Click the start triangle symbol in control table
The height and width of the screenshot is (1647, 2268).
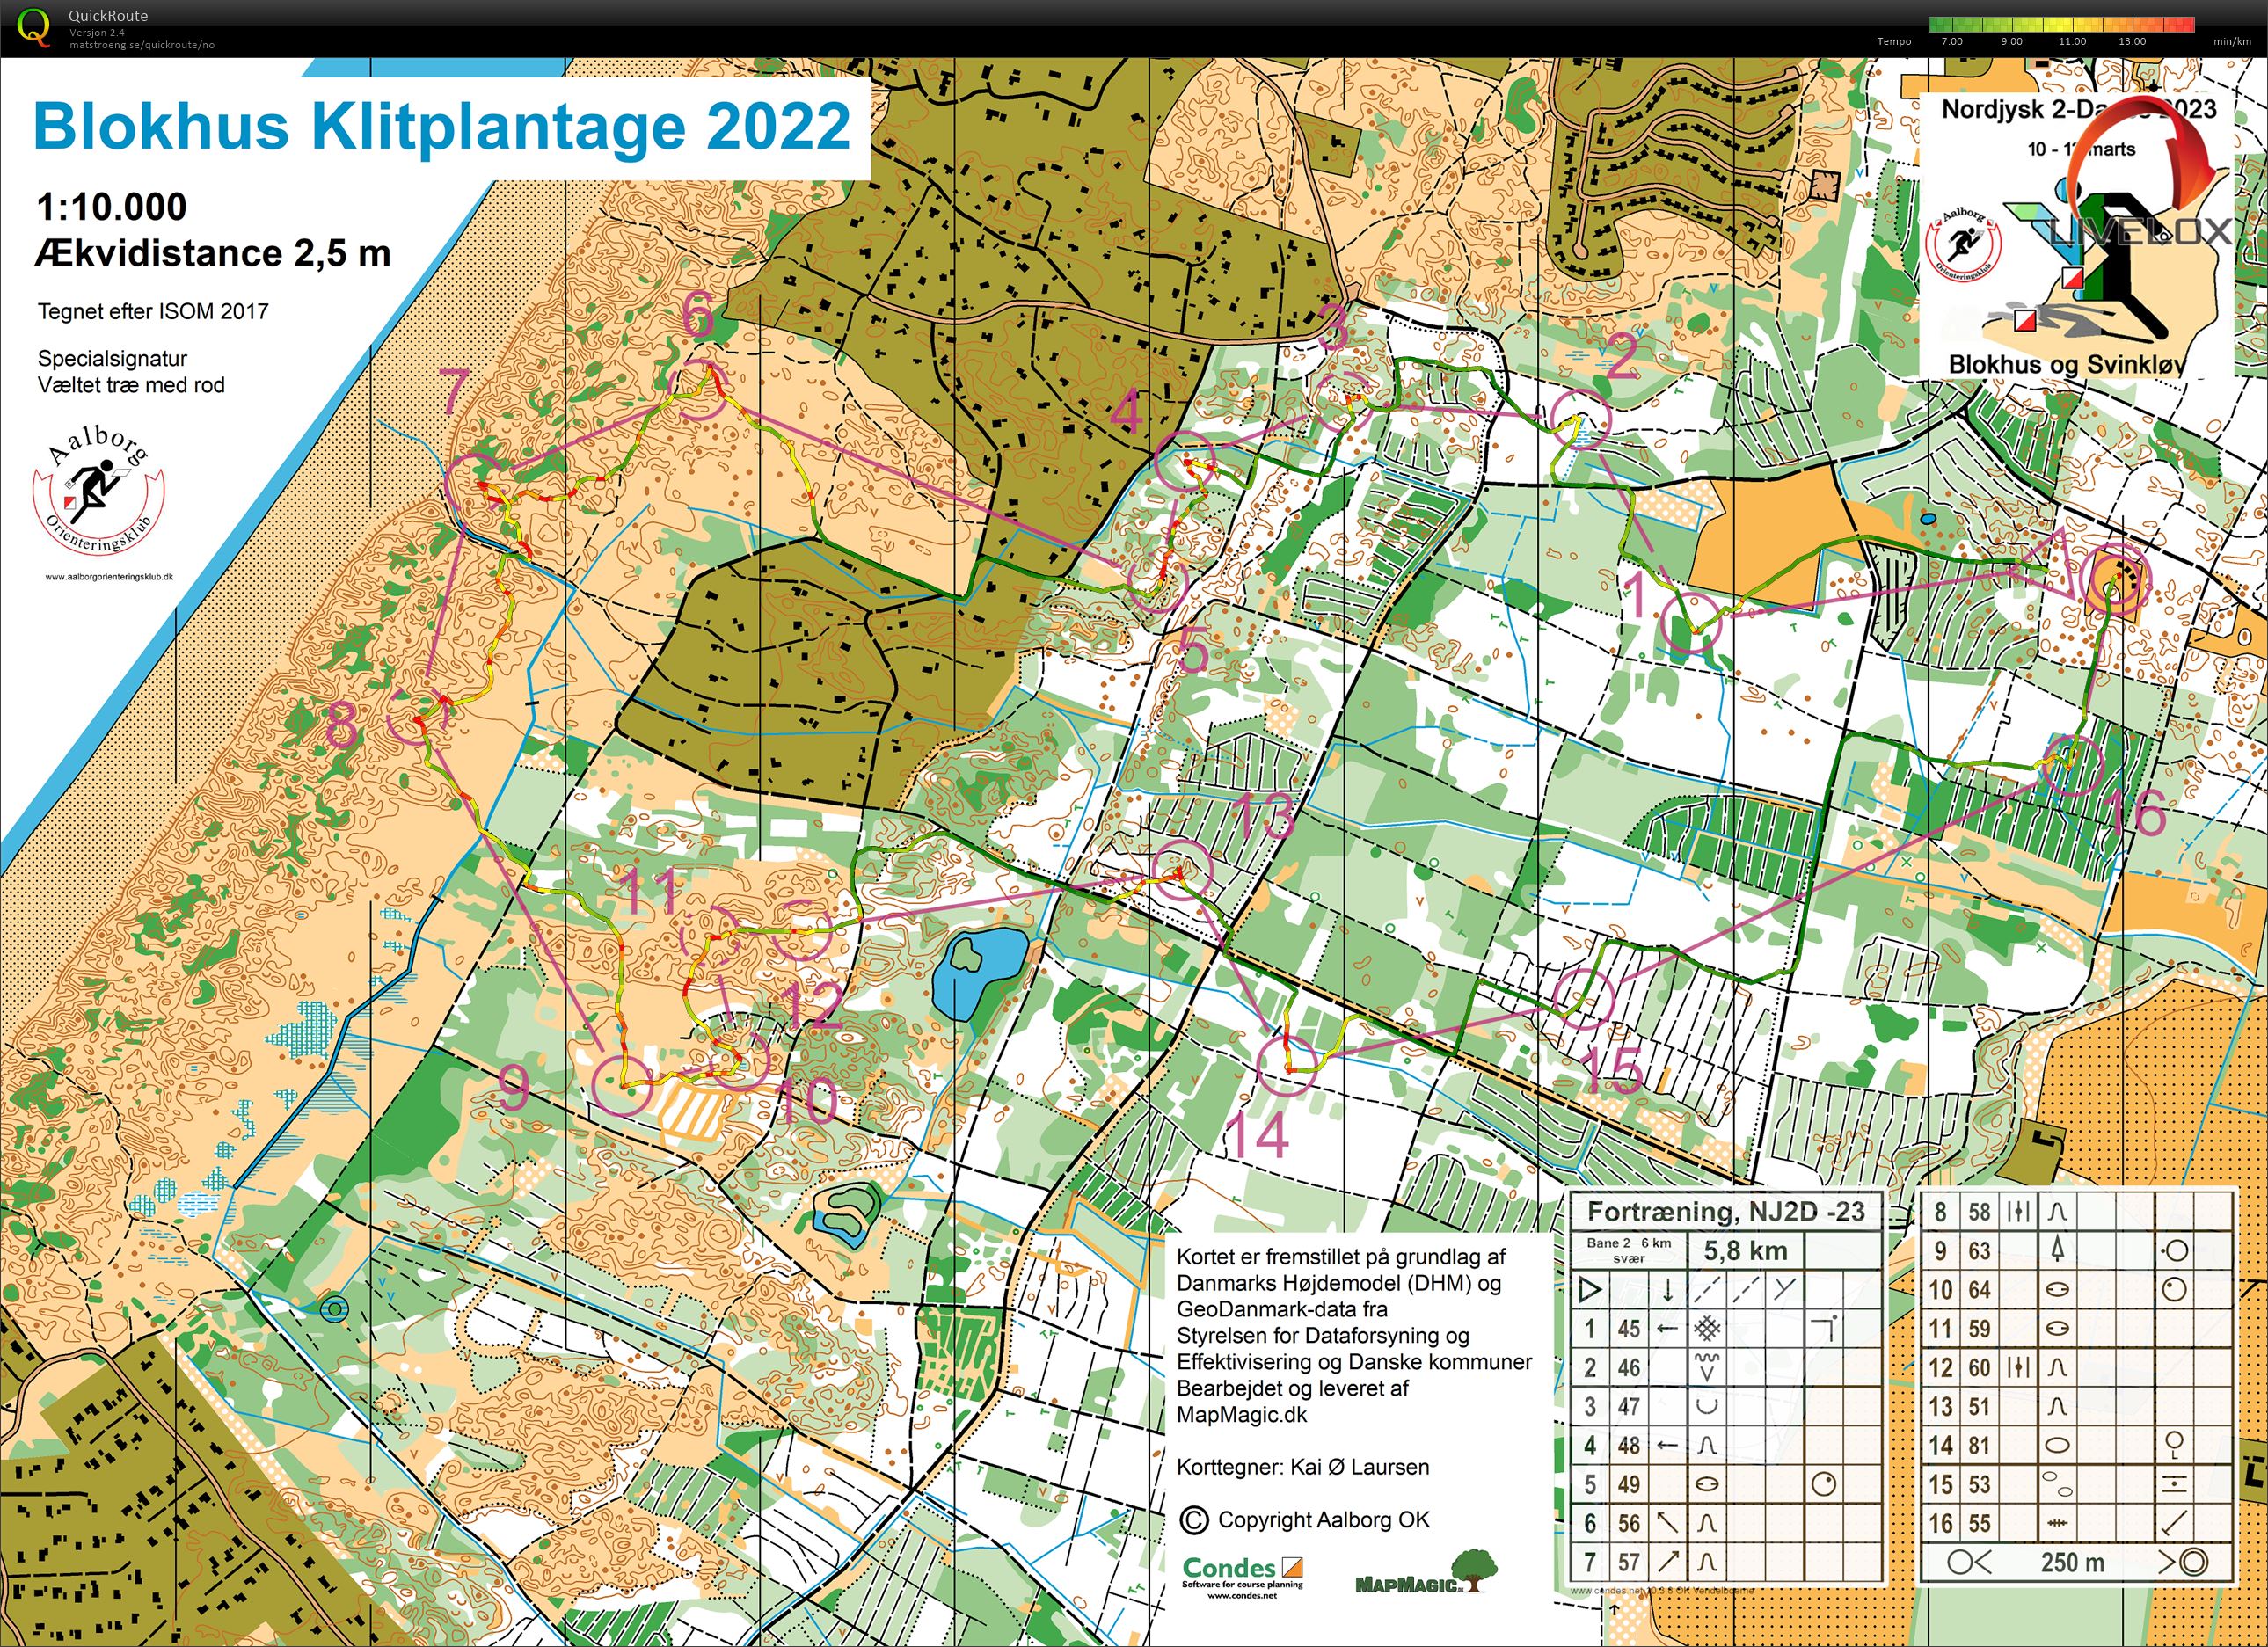coord(1589,1290)
